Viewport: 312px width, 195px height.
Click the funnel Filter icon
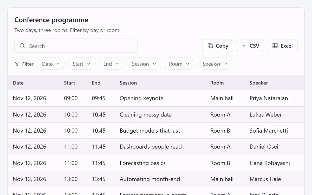(x=17, y=64)
